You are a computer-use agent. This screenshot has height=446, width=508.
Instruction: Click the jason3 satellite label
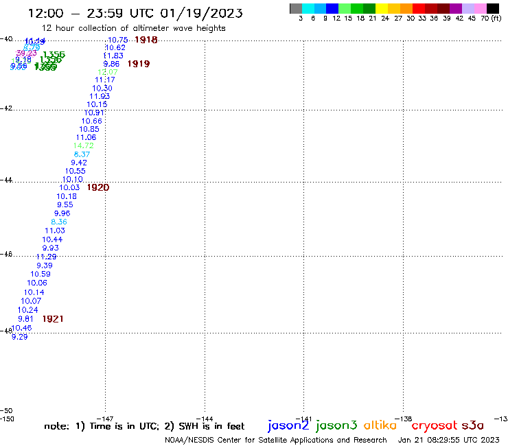point(336,425)
